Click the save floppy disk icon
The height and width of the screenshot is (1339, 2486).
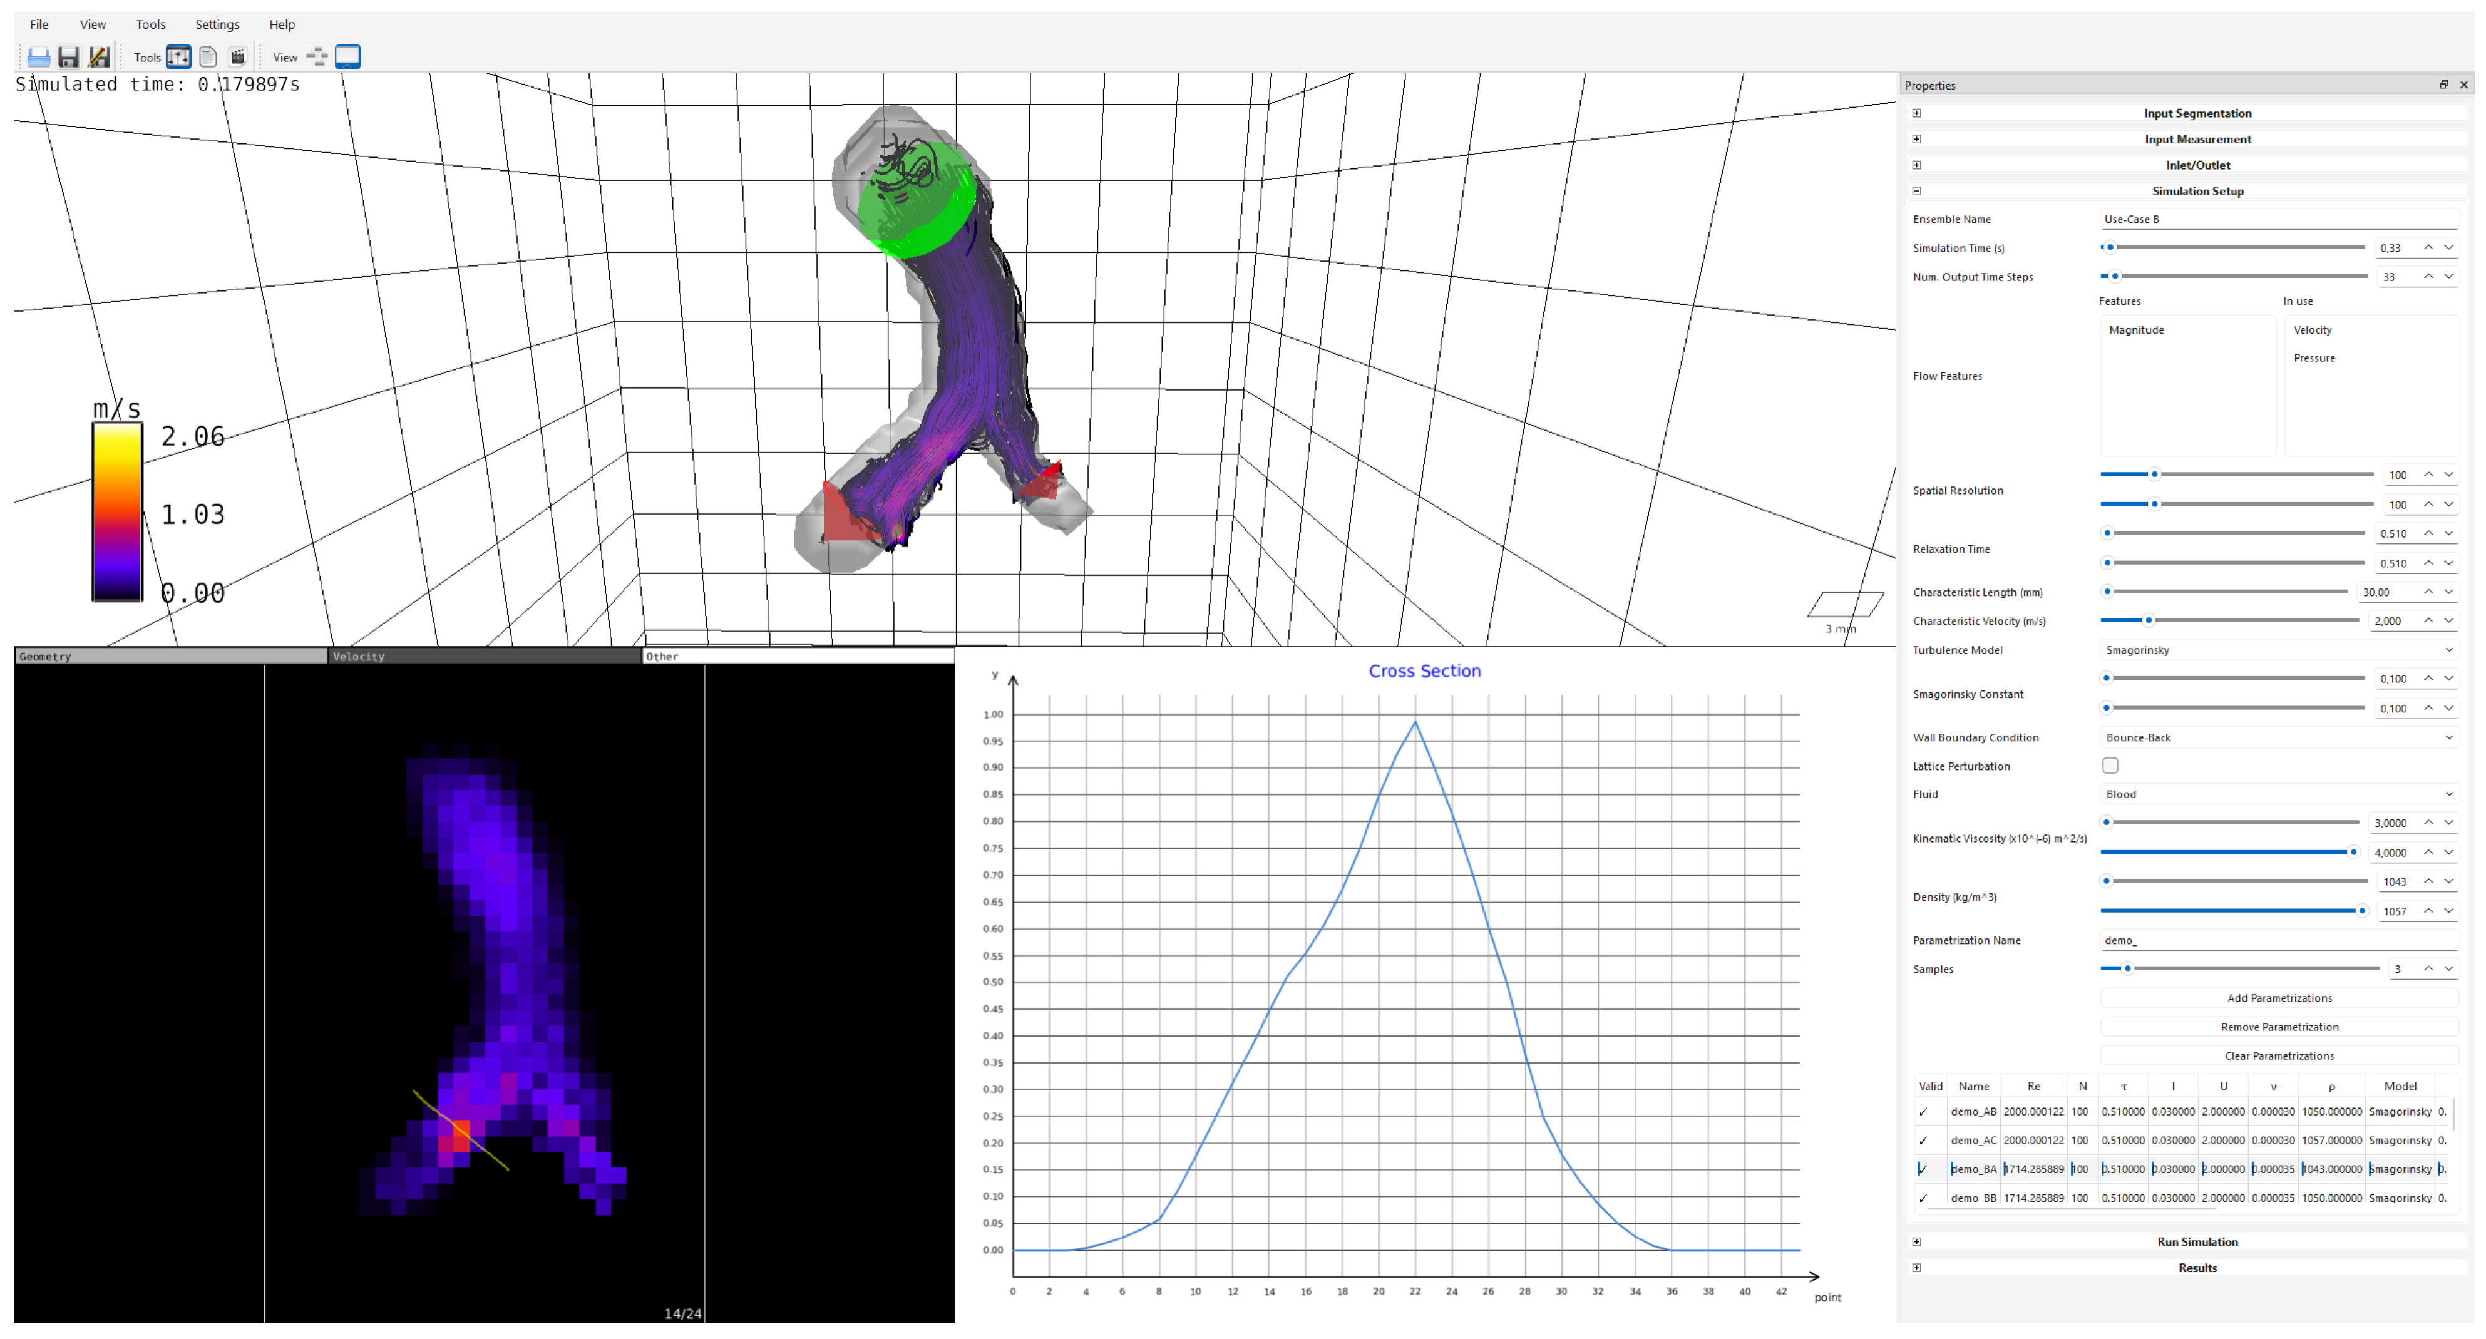tap(68, 57)
